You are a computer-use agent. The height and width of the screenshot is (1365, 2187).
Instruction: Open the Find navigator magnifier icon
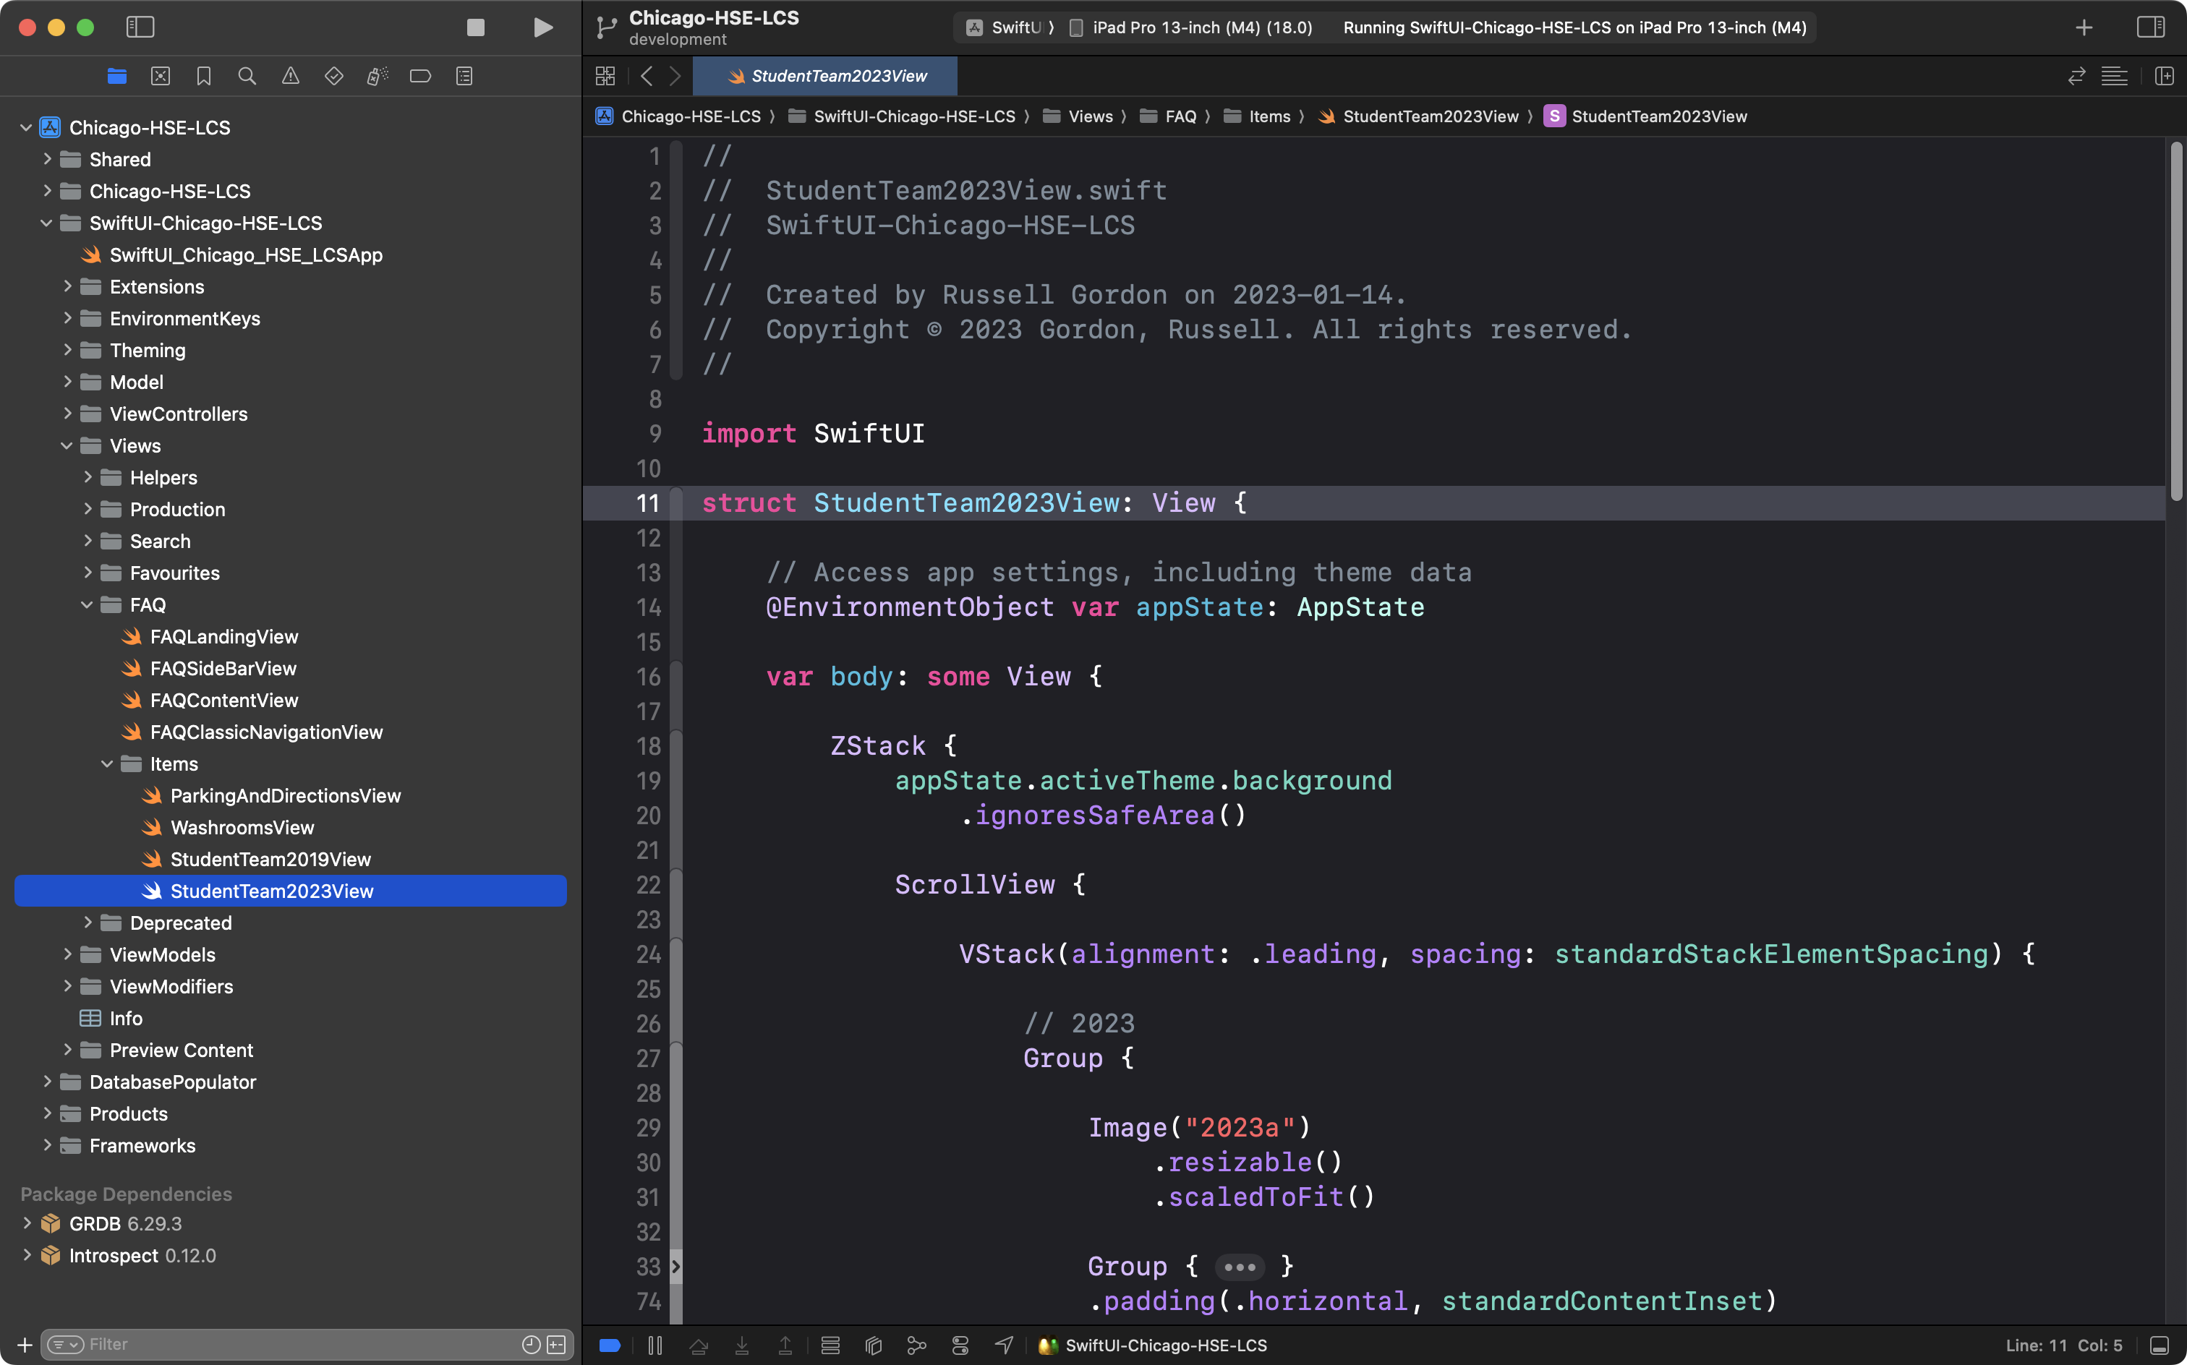[247, 77]
